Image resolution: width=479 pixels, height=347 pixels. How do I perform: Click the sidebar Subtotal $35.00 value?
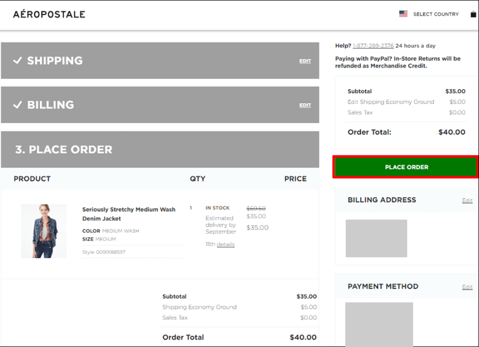455,91
